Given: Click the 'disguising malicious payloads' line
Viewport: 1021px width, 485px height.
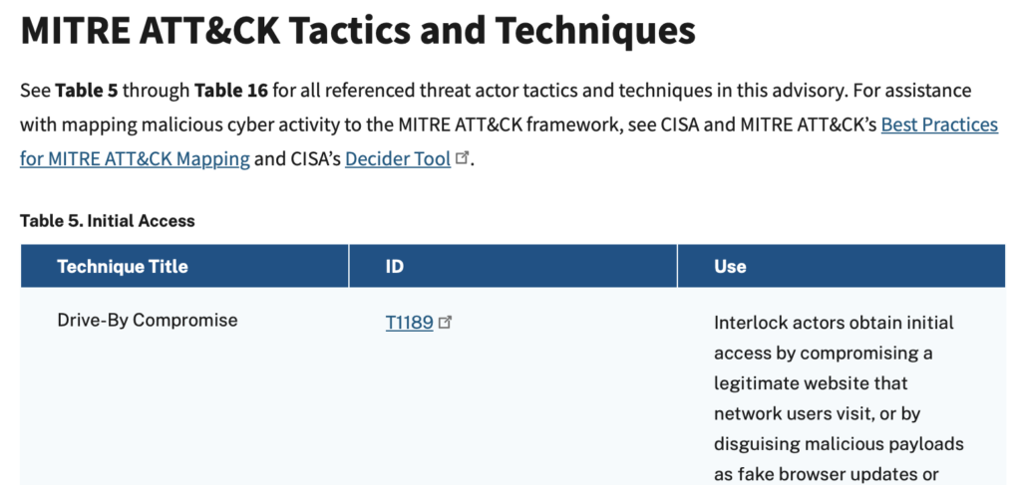Looking at the screenshot, I should [x=839, y=443].
